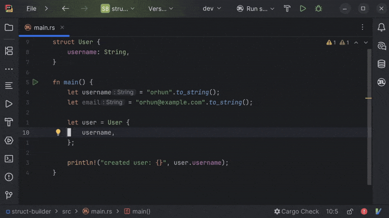Click the run gutter icon beside fn main
The image size is (389, 218).
click(35, 82)
